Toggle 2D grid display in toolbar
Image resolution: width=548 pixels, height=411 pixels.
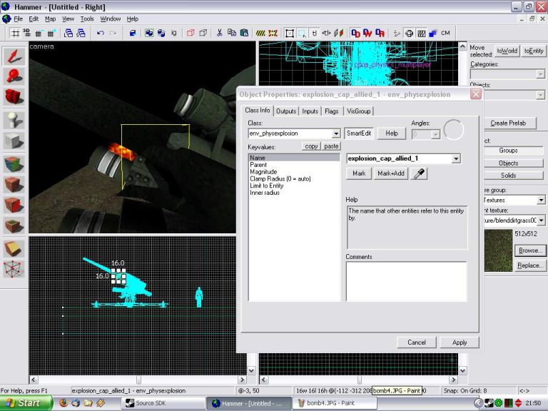(15, 34)
